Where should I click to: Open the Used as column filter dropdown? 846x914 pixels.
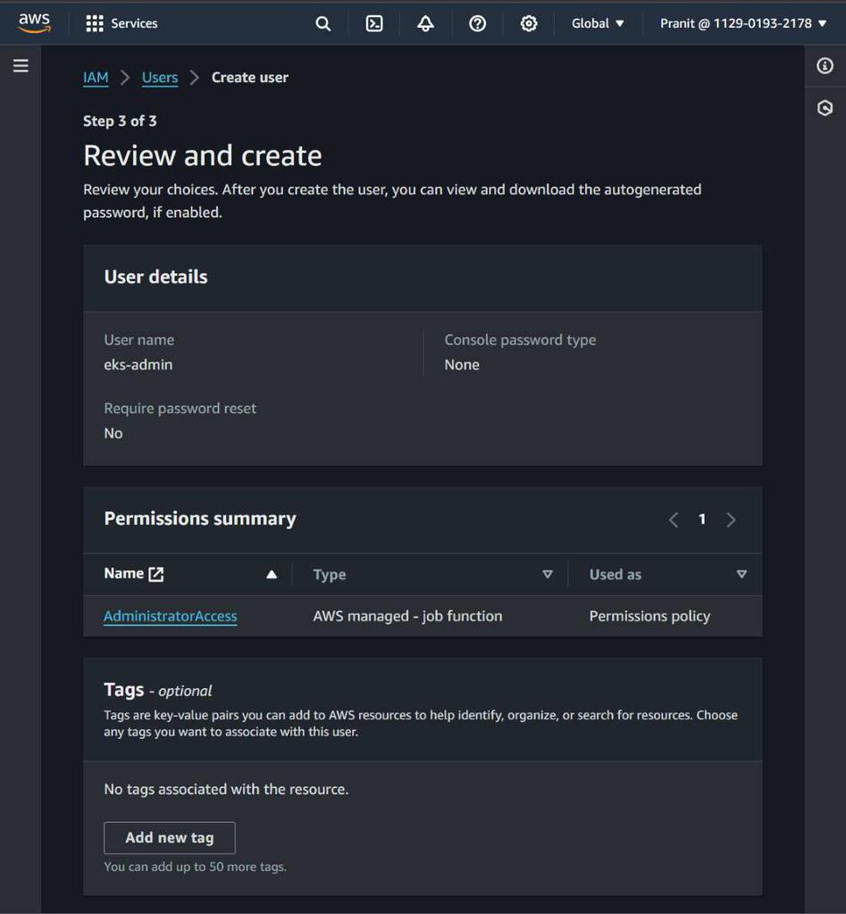[x=741, y=574]
